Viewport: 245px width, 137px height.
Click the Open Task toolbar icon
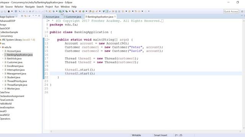(93, 11)
